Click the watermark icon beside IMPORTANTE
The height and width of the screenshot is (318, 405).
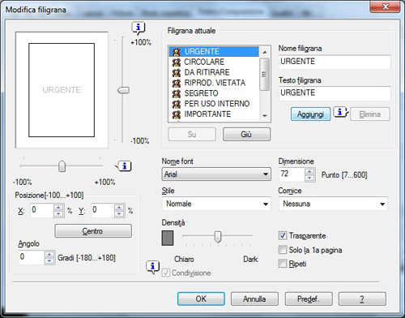point(176,114)
